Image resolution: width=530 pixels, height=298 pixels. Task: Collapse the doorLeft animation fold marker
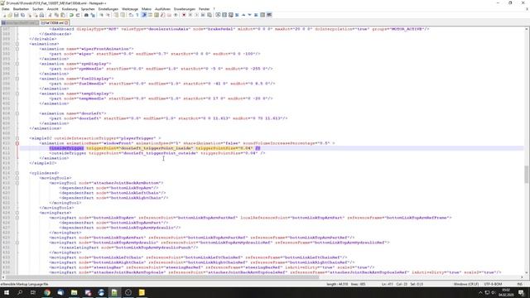tap(17, 113)
